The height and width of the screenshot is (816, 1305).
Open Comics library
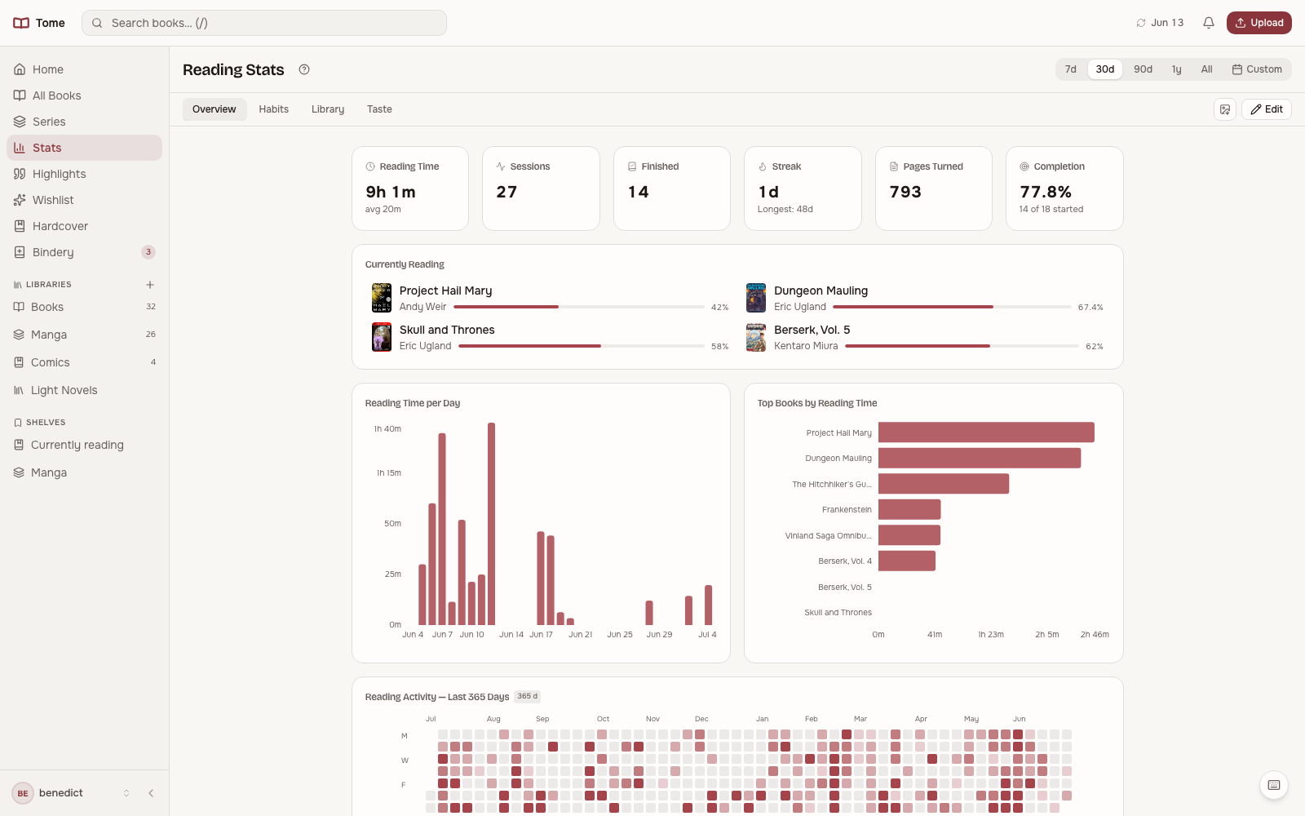[x=85, y=362]
